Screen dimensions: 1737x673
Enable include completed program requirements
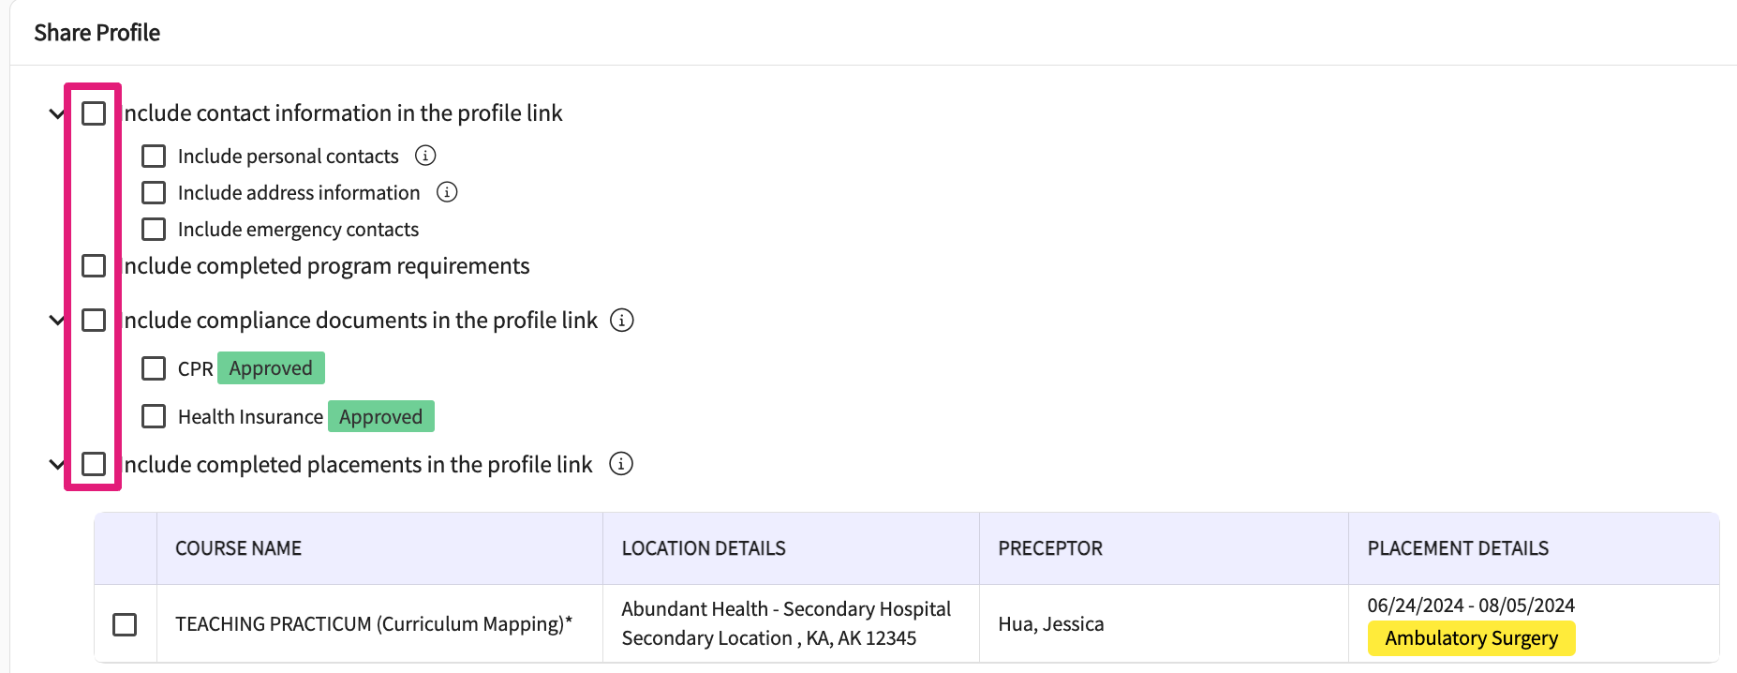94,266
